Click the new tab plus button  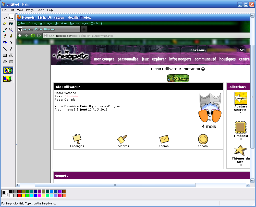[84, 29]
